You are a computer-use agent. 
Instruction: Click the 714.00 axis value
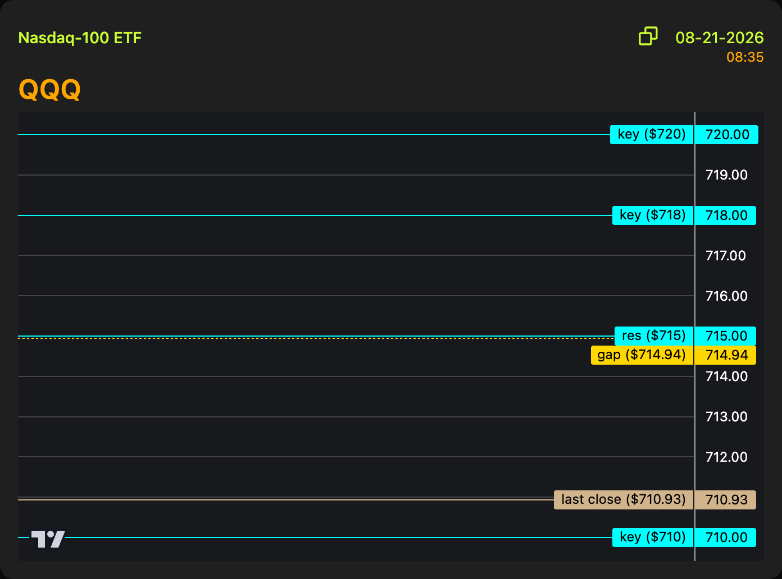click(x=726, y=376)
